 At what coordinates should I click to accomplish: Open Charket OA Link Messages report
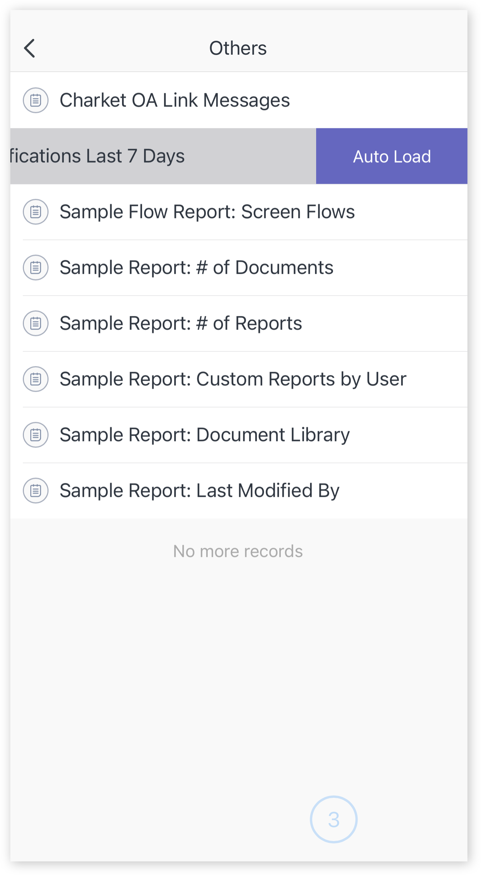tap(174, 100)
